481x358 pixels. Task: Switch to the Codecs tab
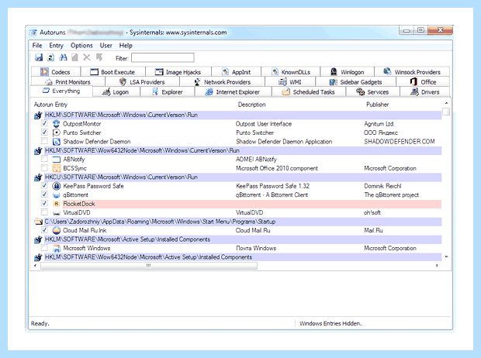click(56, 72)
